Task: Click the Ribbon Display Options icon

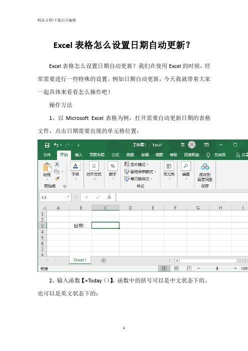Action: pyautogui.click(x=206, y=145)
